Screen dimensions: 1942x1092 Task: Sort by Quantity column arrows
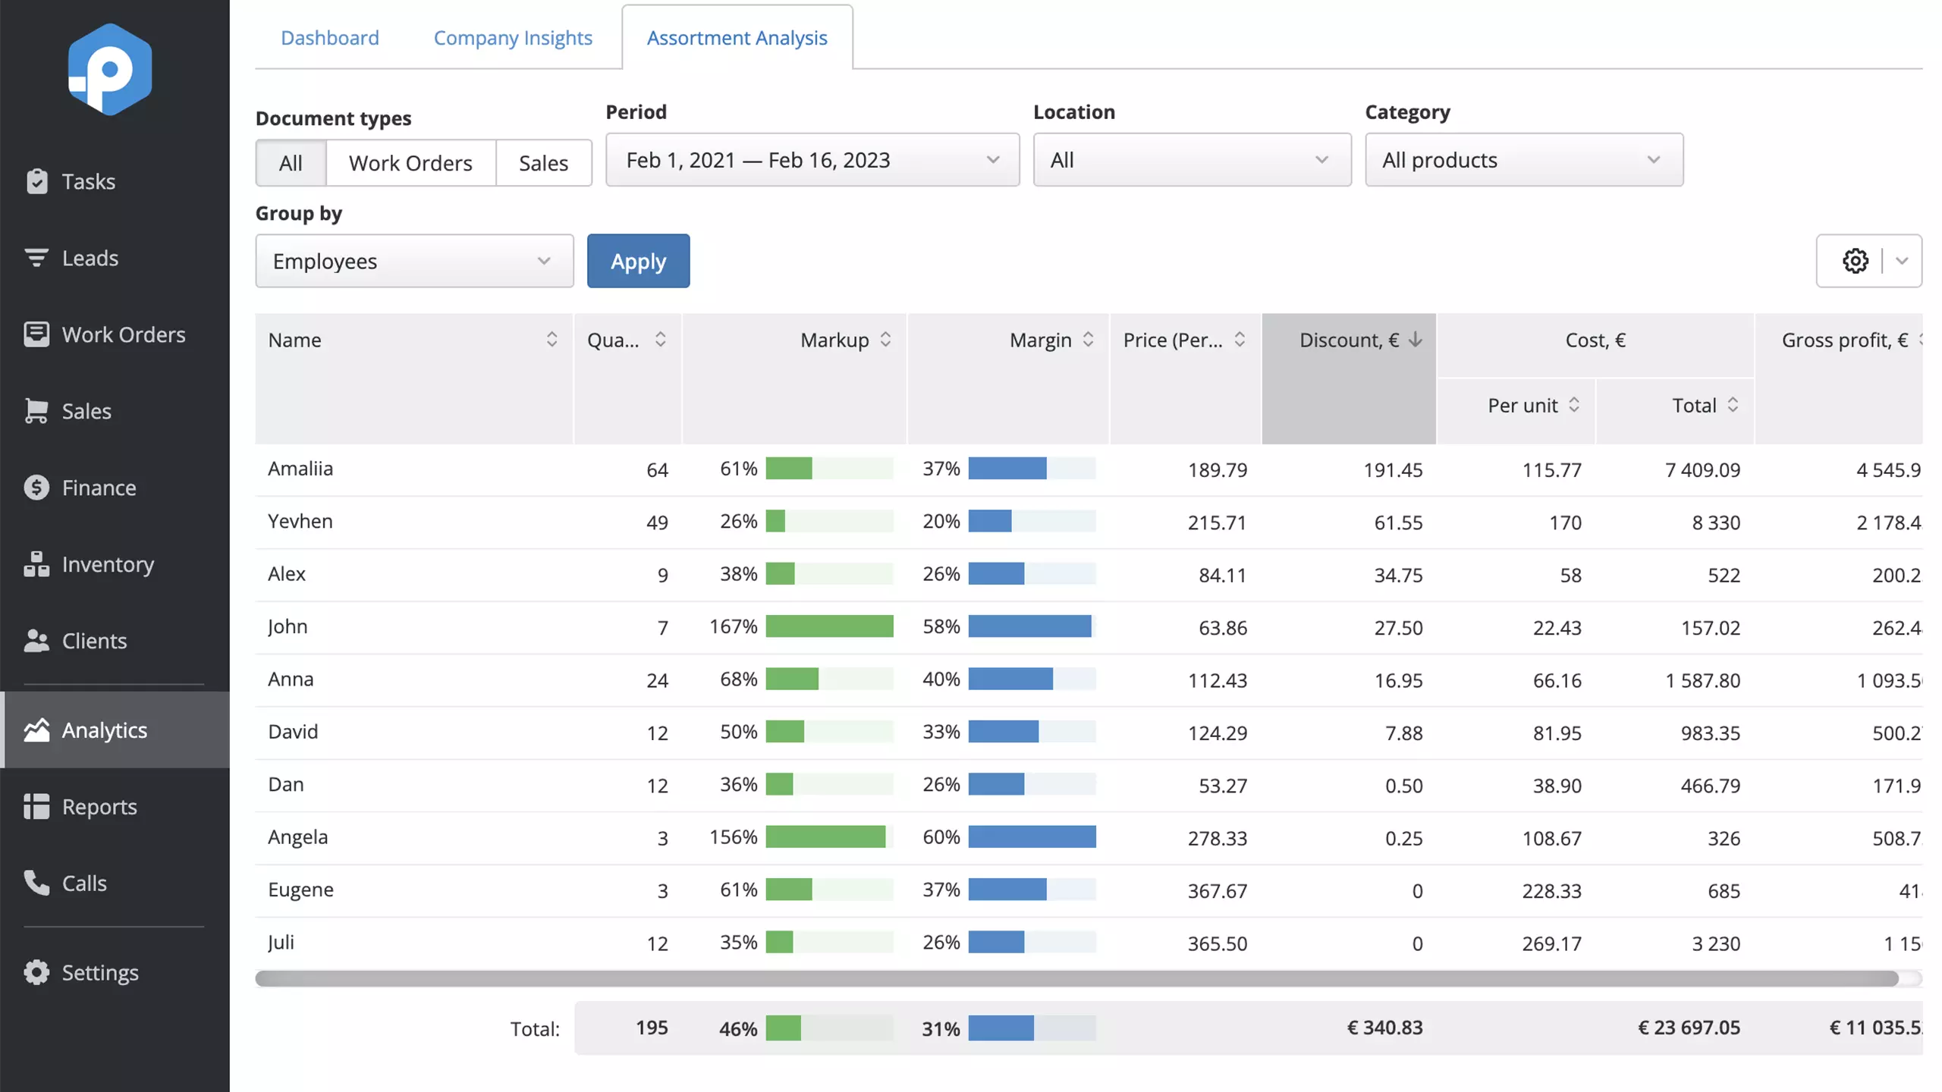[660, 339]
